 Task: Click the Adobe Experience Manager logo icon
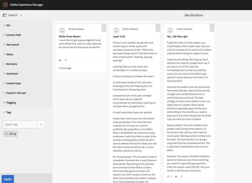point(5,5)
